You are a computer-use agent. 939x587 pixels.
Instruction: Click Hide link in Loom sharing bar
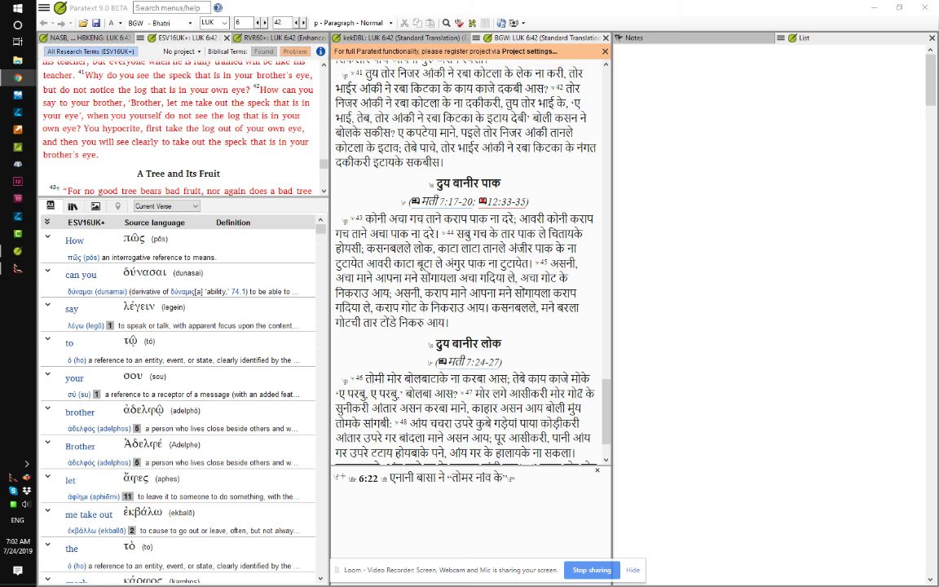(633, 570)
